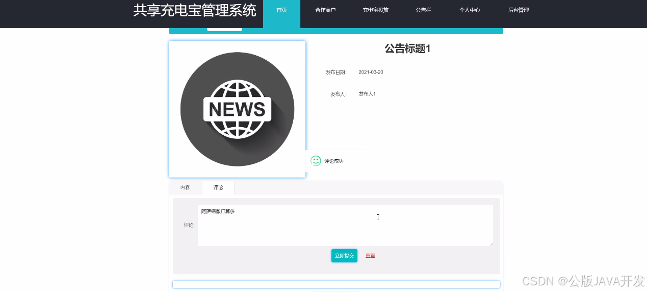This screenshot has width=647, height=292.
Task: Click the NEWS globe image
Action: coord(237,109)
